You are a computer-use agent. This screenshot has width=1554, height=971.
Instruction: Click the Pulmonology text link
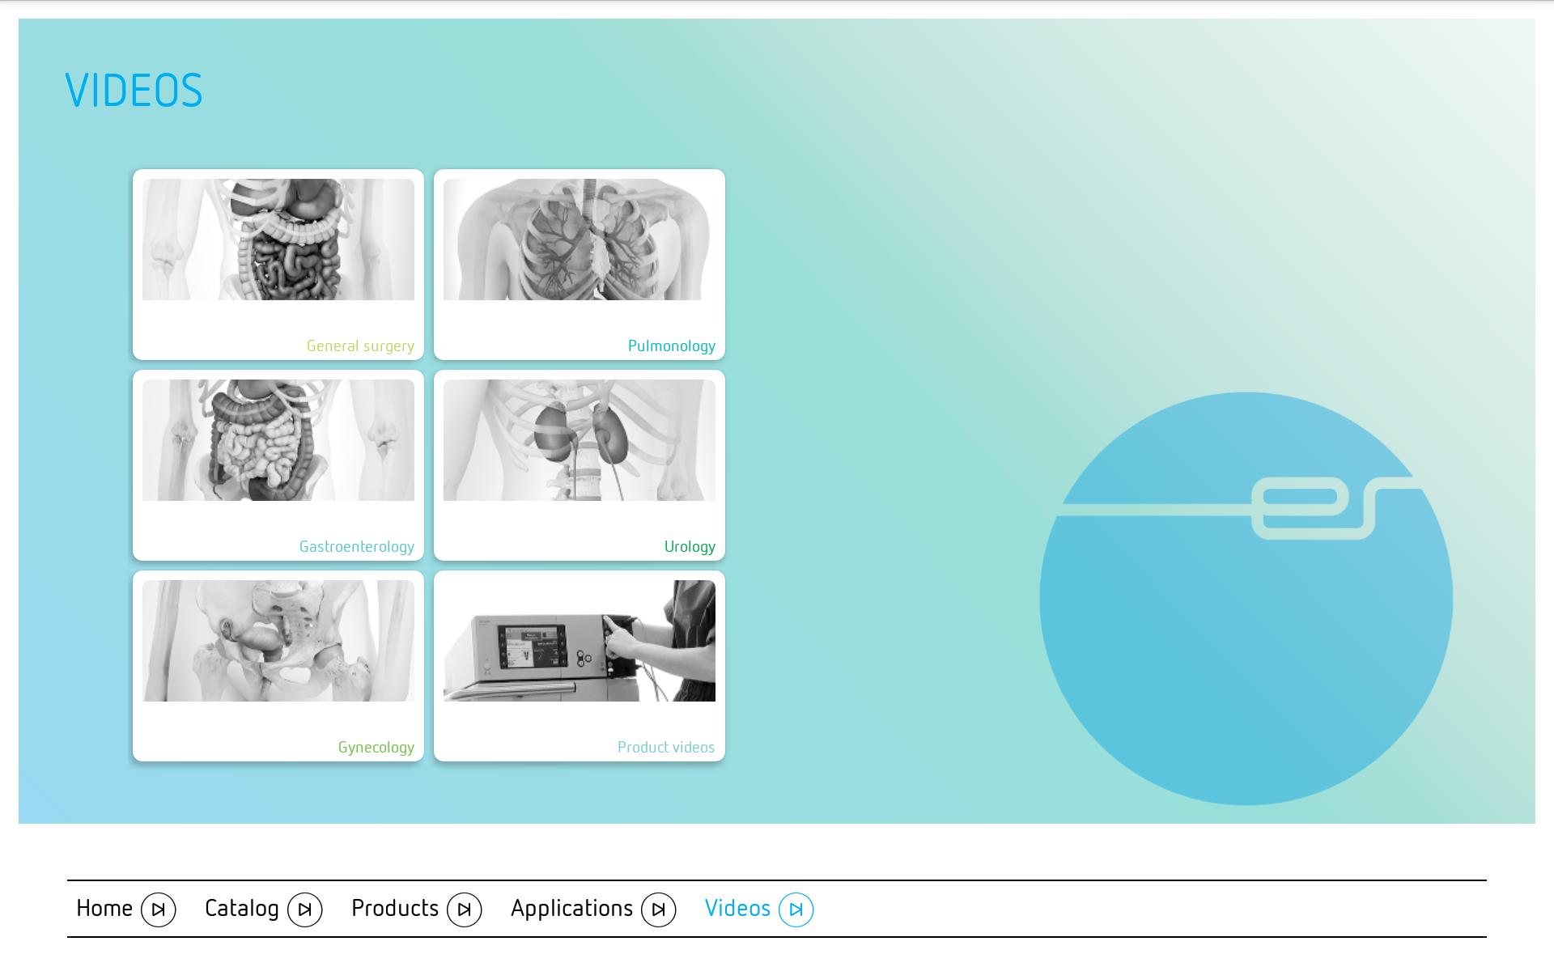(671, 346)
